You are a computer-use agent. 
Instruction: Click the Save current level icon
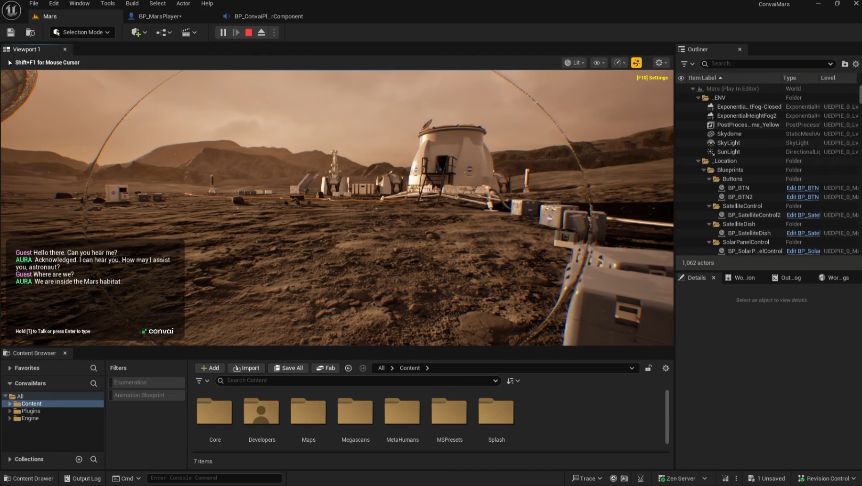pos(10,32)
